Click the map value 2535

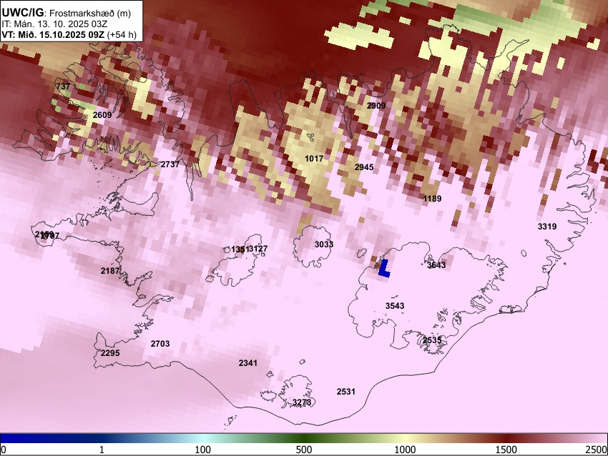click(432, 340)
